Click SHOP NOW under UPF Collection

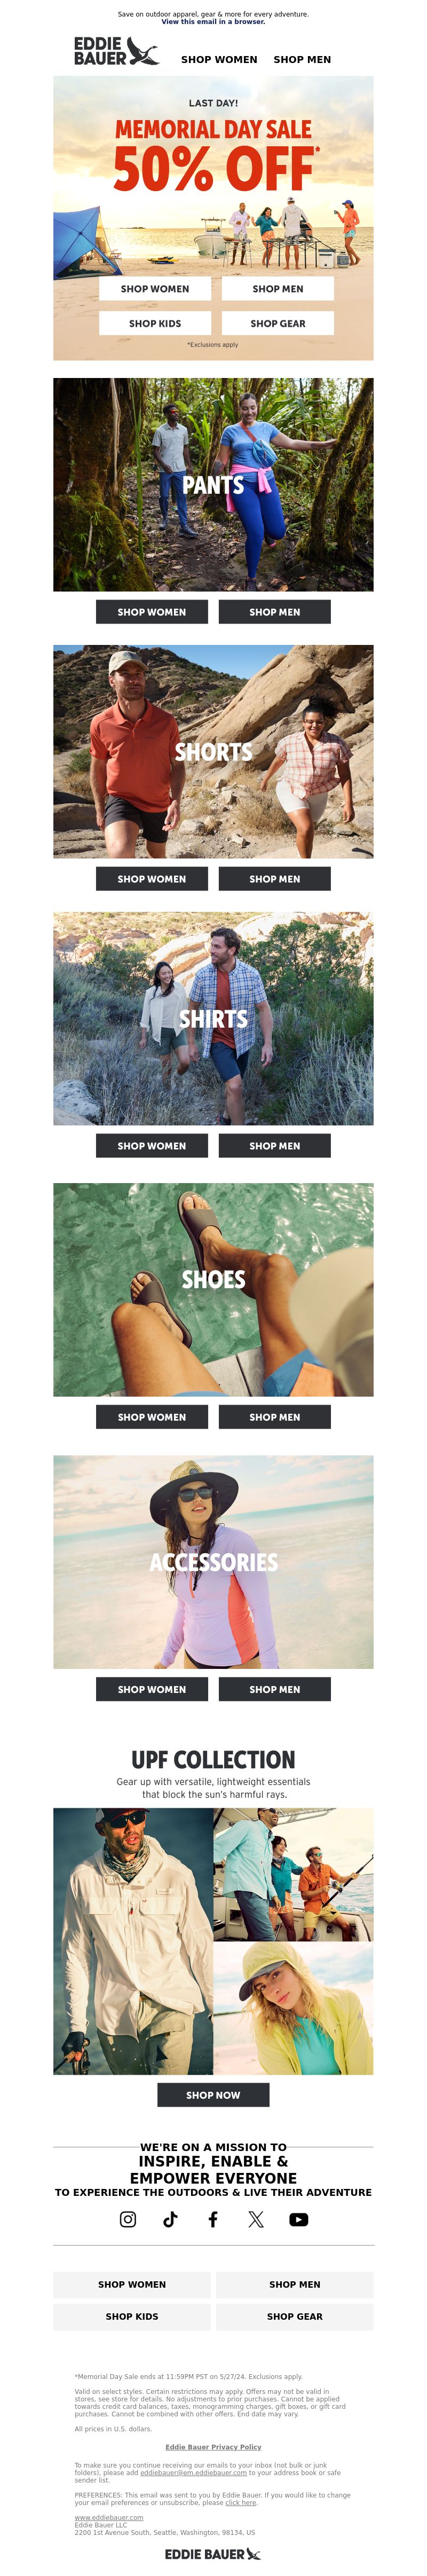tap(213, 2095)
